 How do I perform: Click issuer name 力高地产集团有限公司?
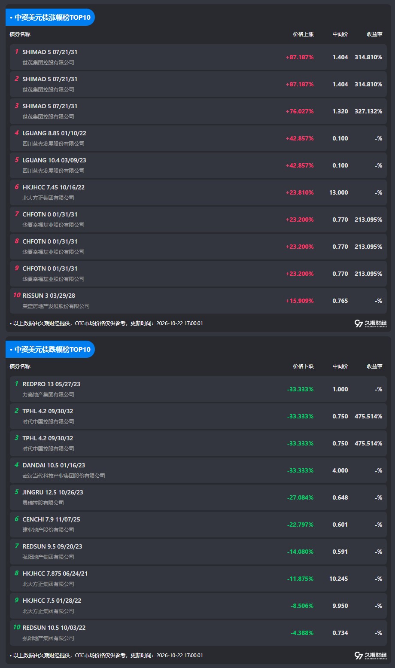click(x=49, y=395)
